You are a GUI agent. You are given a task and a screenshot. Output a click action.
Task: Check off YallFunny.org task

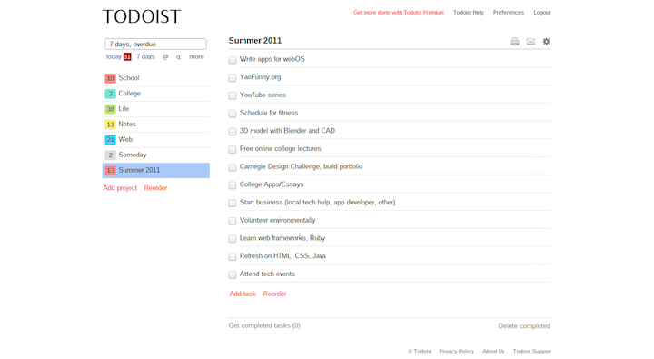coord(233,78)
